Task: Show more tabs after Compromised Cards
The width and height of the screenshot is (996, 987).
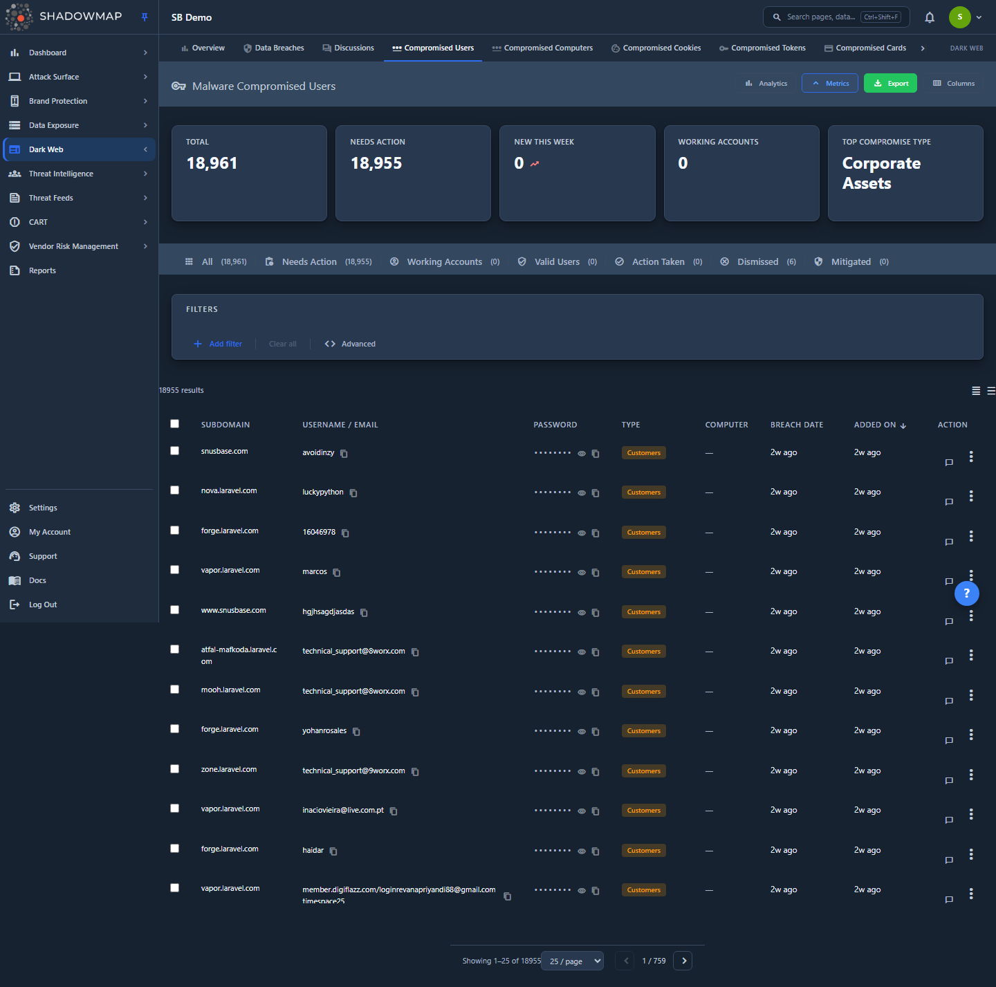Action: point(923,48)
